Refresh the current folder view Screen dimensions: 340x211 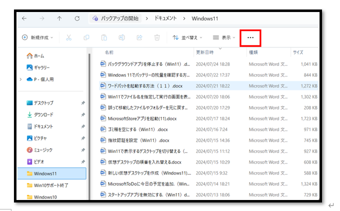77,18
